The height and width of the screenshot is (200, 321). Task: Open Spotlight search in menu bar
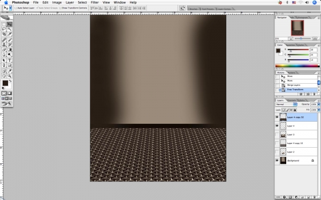pos(315,3)
